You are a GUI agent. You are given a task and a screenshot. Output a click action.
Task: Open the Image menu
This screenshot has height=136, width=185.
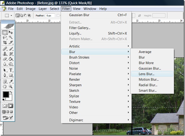(31, 9)
